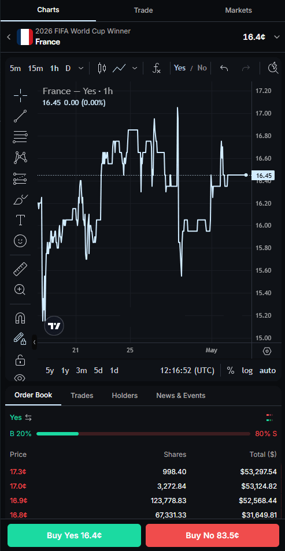Select the Text annotation tool
This screenshot has height=551, width=285.
pos(20,220)
